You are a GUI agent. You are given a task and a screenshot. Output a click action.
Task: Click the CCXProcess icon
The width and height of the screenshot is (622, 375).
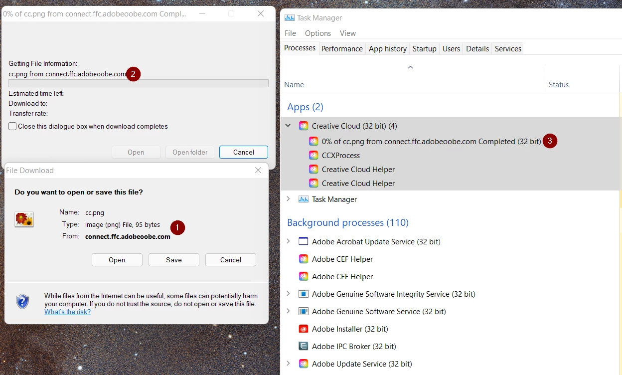[x=313, y=155]
